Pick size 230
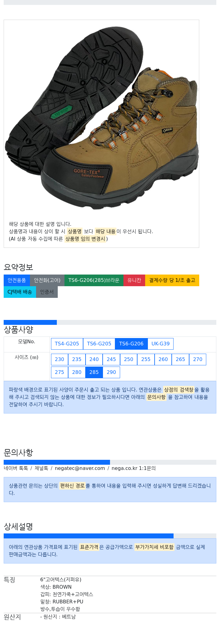The image size is (220, 623). (x=60, y=360)
